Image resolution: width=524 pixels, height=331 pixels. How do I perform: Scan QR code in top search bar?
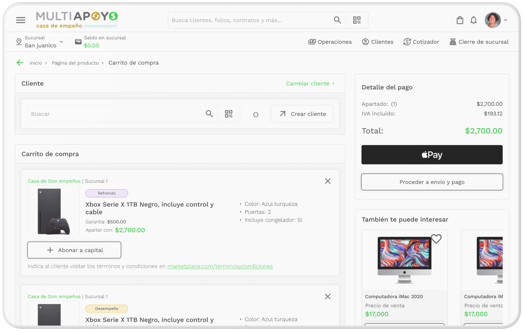click(x=357, y=20)
